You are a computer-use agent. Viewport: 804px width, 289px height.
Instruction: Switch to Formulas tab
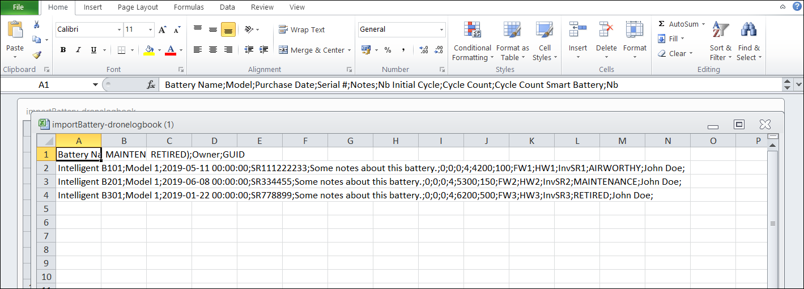pyautogui.click(x=189, y=7)
